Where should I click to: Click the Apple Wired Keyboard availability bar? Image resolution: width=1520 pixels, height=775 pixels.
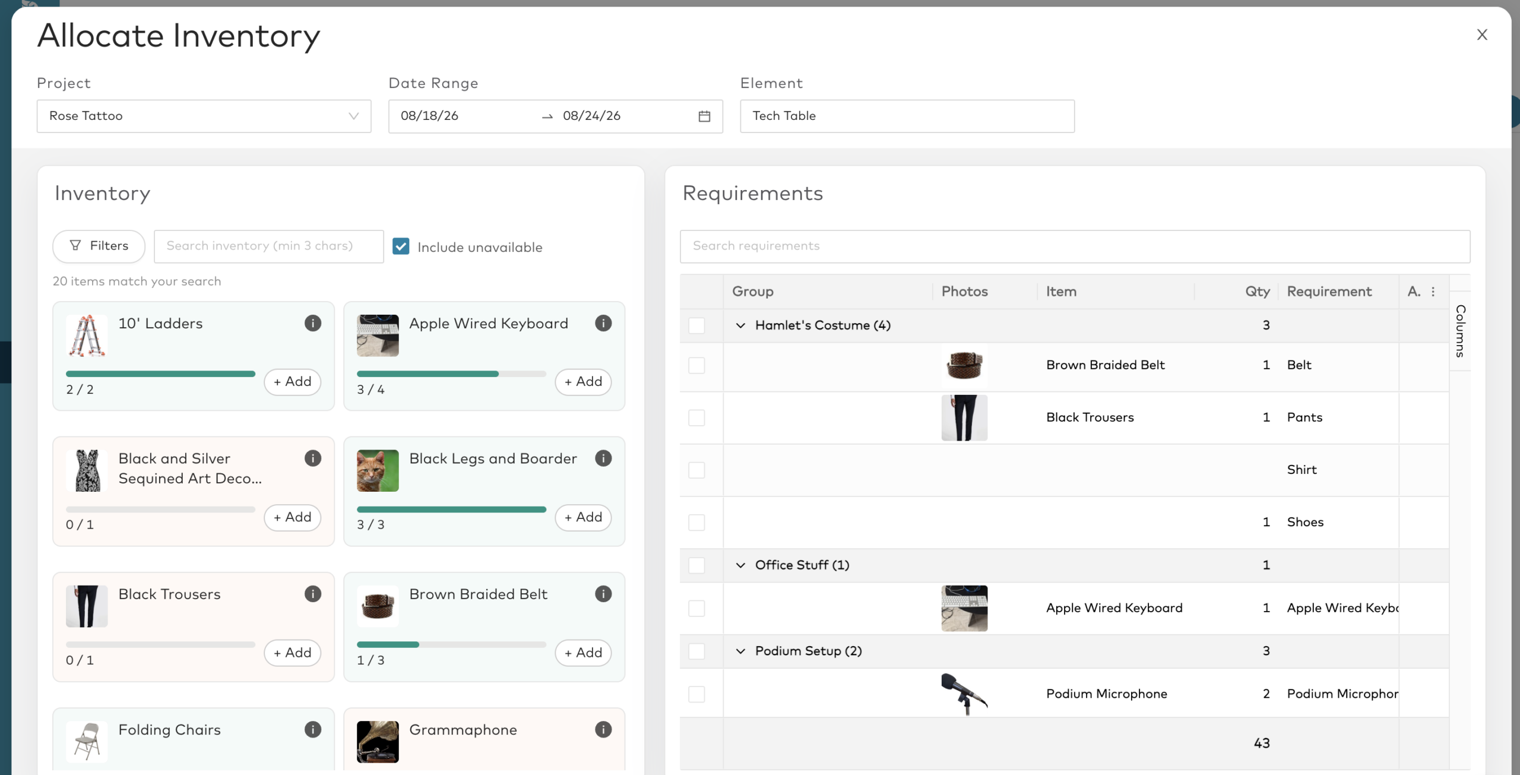(x=451, y=374)
